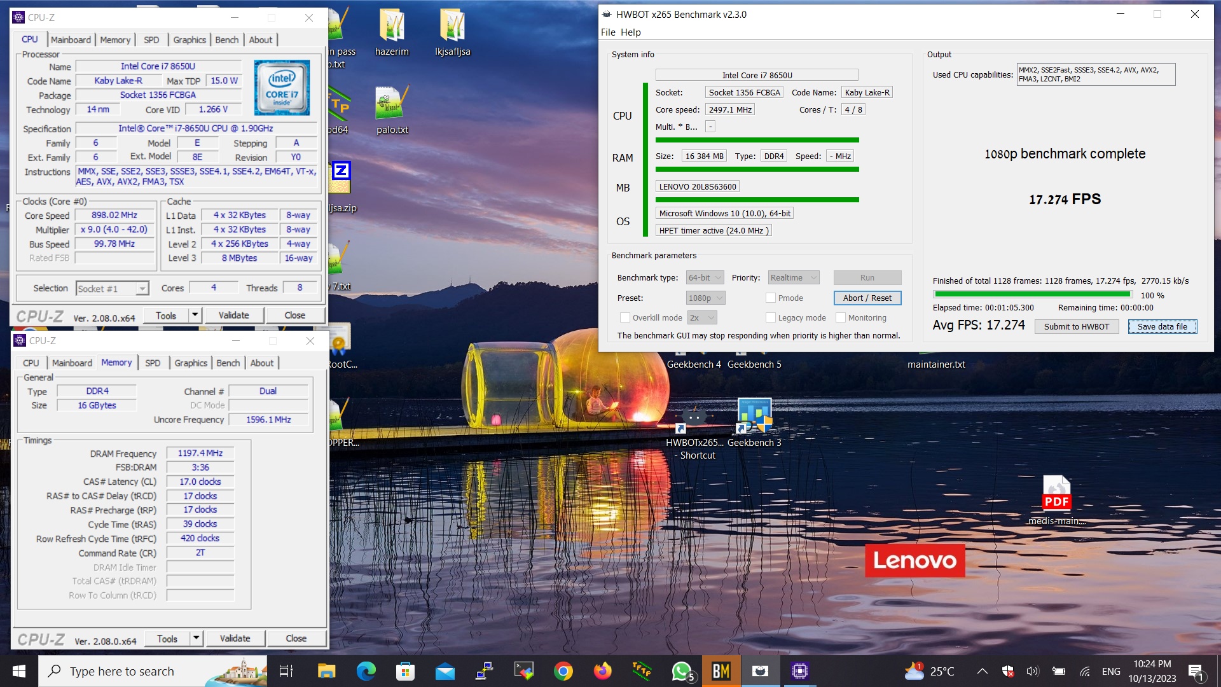Image resolution: width=1221 pixels, height=687 pixels.
Task: Open Help menu in HWBOT x265
Action: pyautogui.click(x=630, y=32)
